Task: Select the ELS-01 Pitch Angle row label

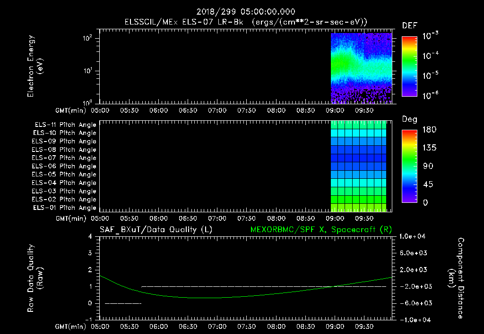Action: tap(65, 208)
